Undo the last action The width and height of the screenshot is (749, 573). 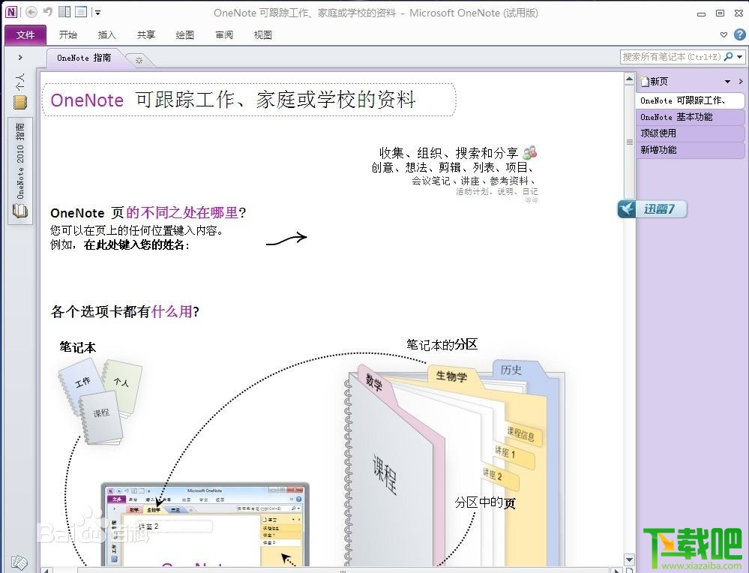click(x=47, y=12)
